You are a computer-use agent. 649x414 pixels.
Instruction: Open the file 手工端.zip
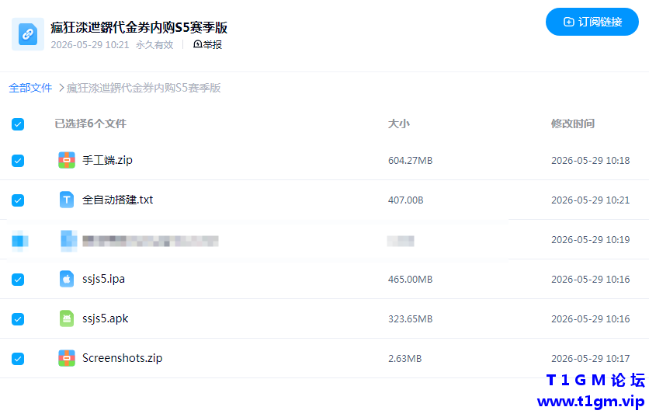tap(107, 160)
